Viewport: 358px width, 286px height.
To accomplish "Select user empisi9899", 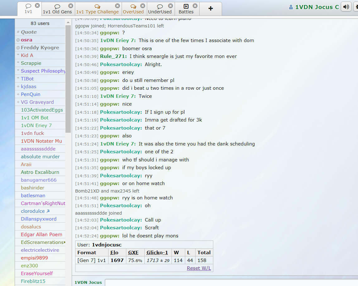I will (x=40, y=258).
